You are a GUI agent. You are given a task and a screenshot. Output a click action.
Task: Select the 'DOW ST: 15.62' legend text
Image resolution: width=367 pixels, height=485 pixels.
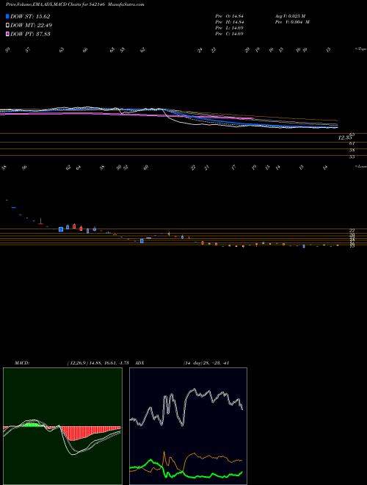coord(30,16)
